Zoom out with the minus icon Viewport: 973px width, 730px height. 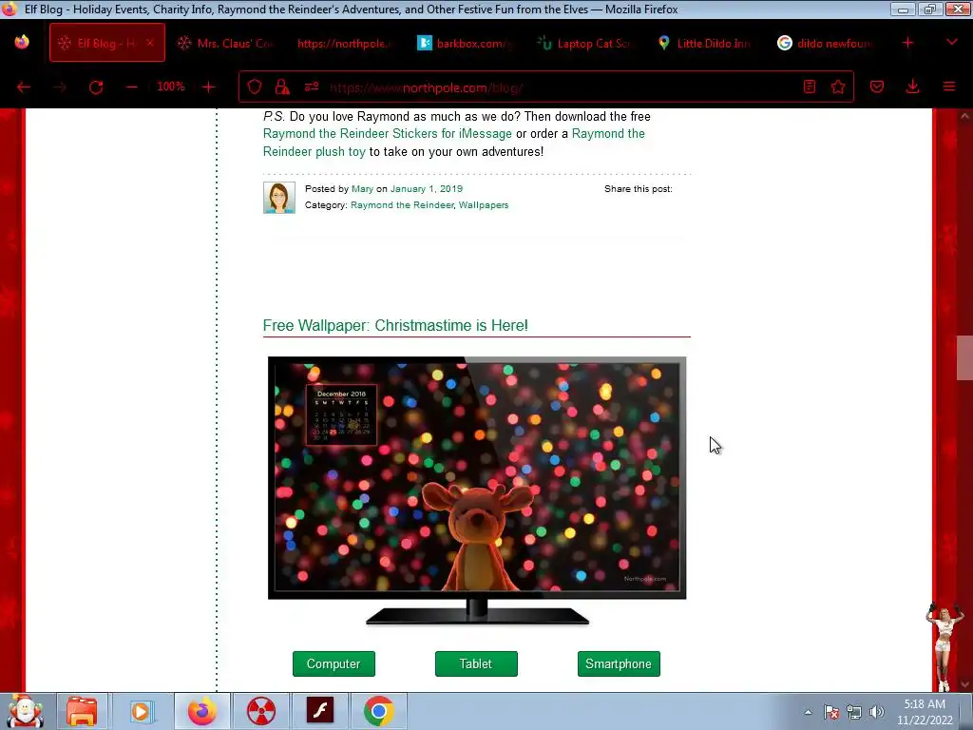click(x=131, y=86)
